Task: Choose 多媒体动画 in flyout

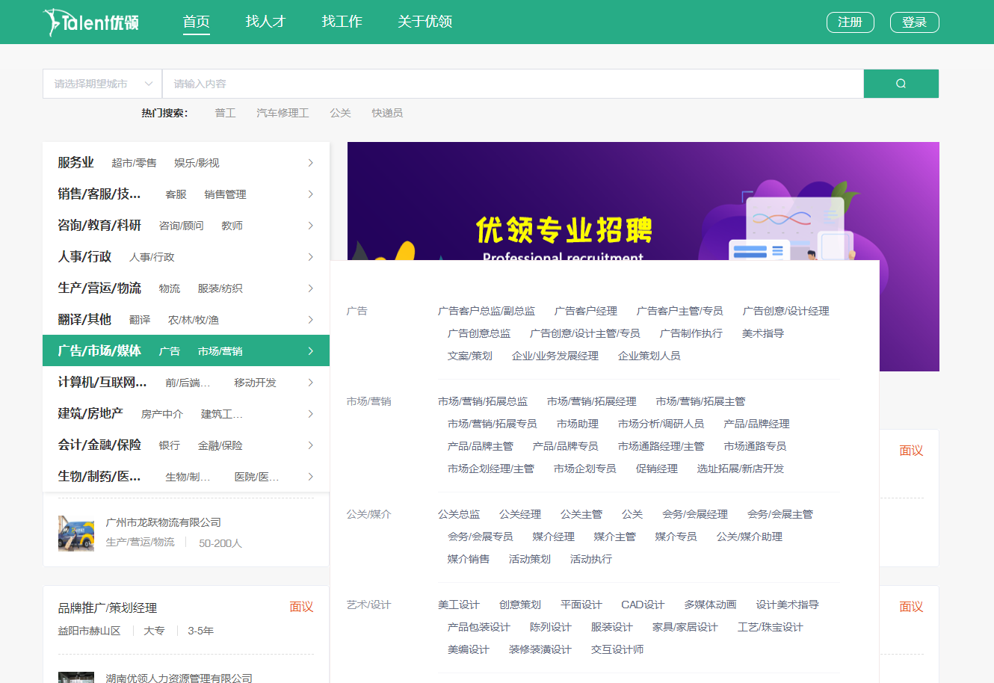Action: tap(710, 605)
